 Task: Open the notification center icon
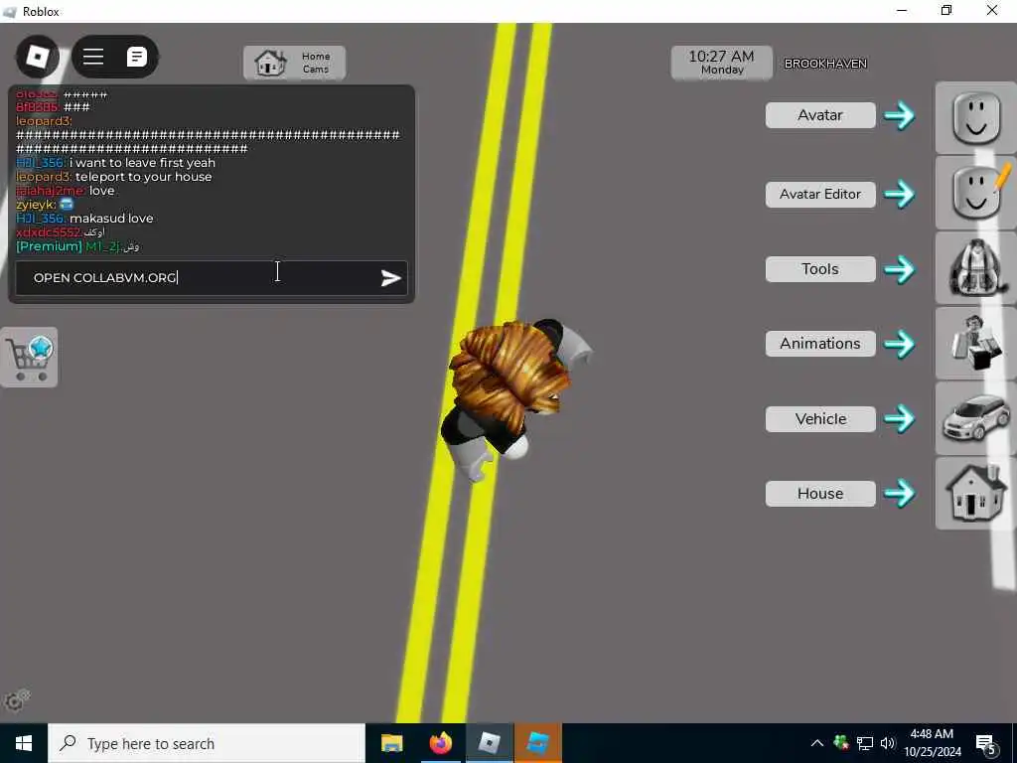point(986,744)
